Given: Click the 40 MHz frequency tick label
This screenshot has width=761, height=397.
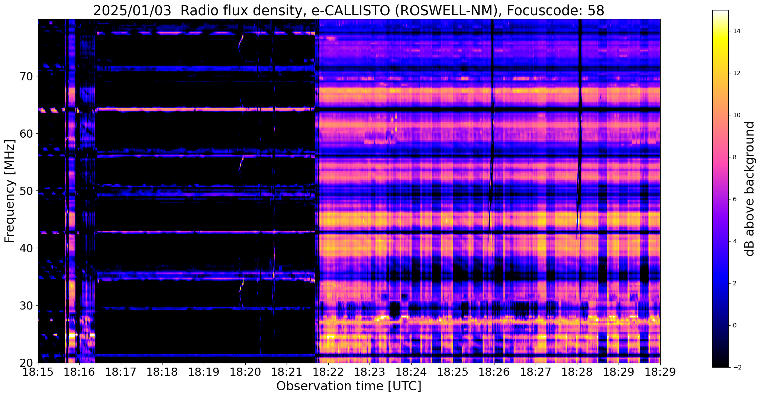Looking at the screenshot, I should tap(27, 248).
